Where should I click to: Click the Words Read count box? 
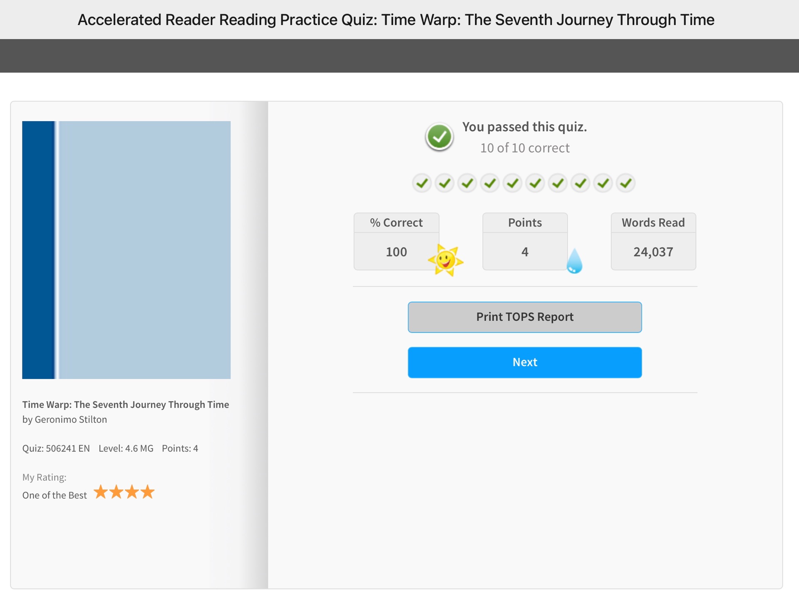(x=653, y=242)
